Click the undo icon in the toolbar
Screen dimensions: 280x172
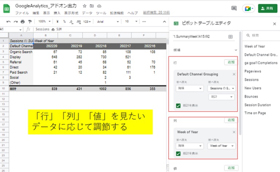click(8, 22)
